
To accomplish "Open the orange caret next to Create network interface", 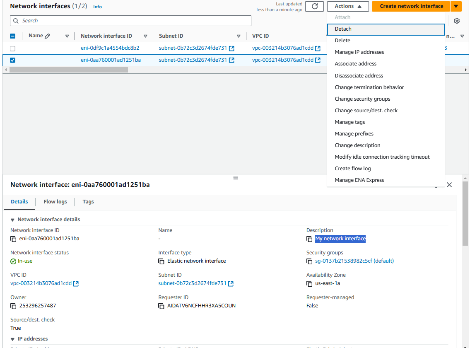I will 456,6.
